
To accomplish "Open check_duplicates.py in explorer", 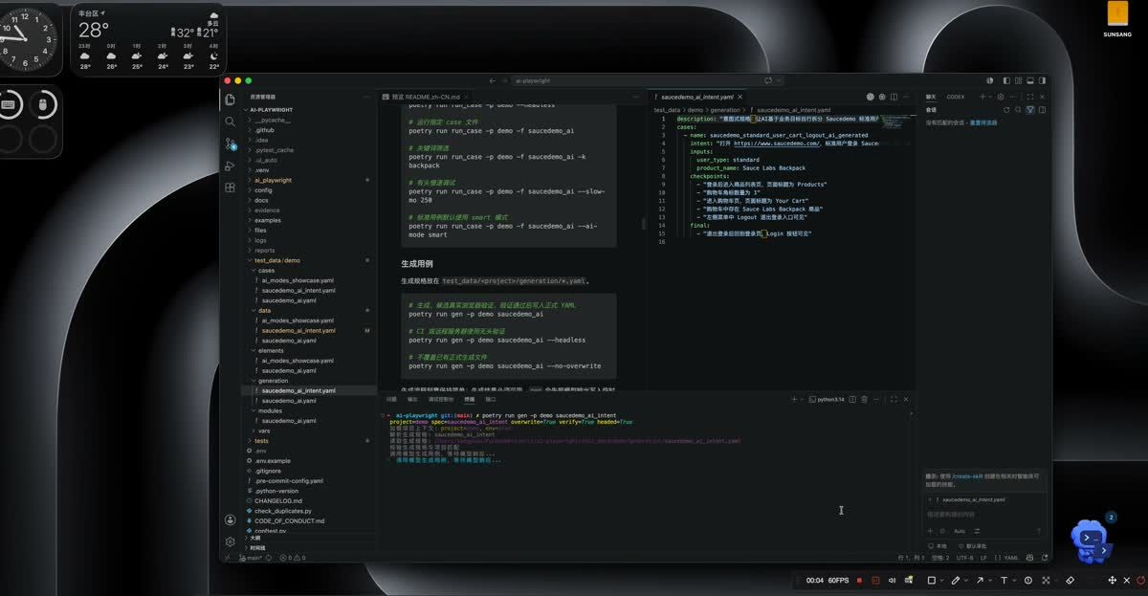I will (282, 511).
